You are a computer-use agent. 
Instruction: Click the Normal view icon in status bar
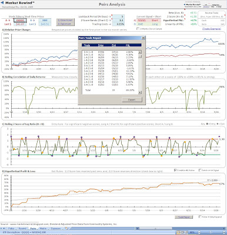tap(178, 233)
